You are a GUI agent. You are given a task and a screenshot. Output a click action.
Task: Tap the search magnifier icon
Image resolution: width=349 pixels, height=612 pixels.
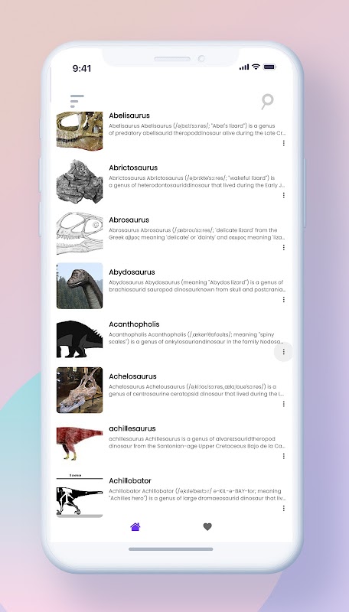pyautogui.click(x=267, y=102)
